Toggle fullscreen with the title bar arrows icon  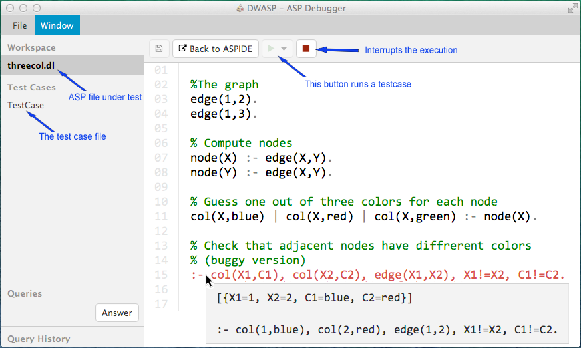click(572, 8)
